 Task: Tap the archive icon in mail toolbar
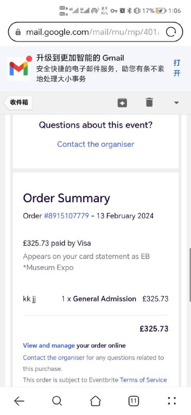point(122,103)
